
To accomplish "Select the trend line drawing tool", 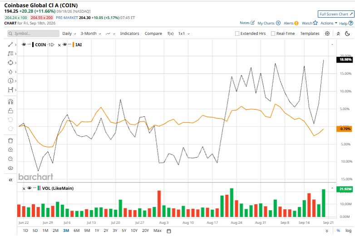I will (x=10, y=45).
